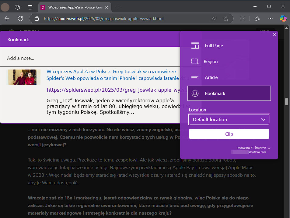Image resolution: width=290 pixels, height=218 pixels.
Task: Click the page scrollbar up arrow
Action: point(286,28)
